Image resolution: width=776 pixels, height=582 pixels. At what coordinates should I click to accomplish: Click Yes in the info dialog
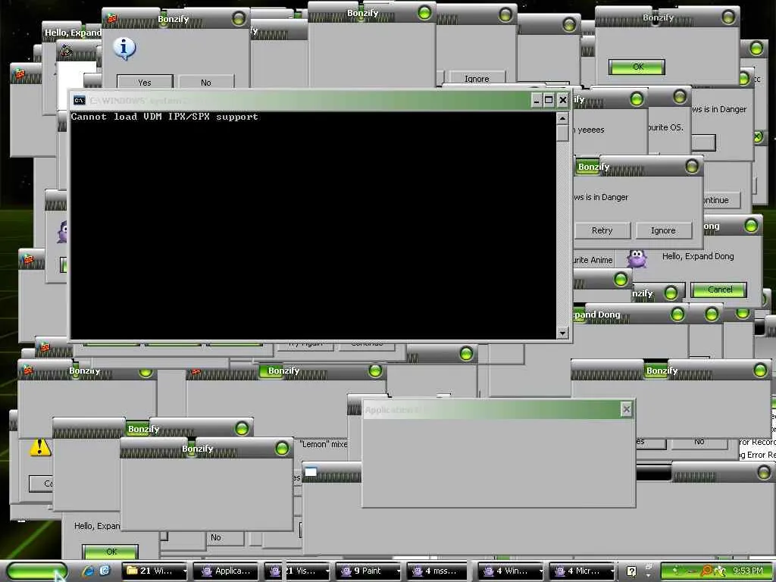tap(145, 82)
